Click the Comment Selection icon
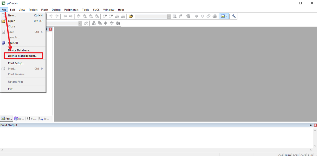 117,16
